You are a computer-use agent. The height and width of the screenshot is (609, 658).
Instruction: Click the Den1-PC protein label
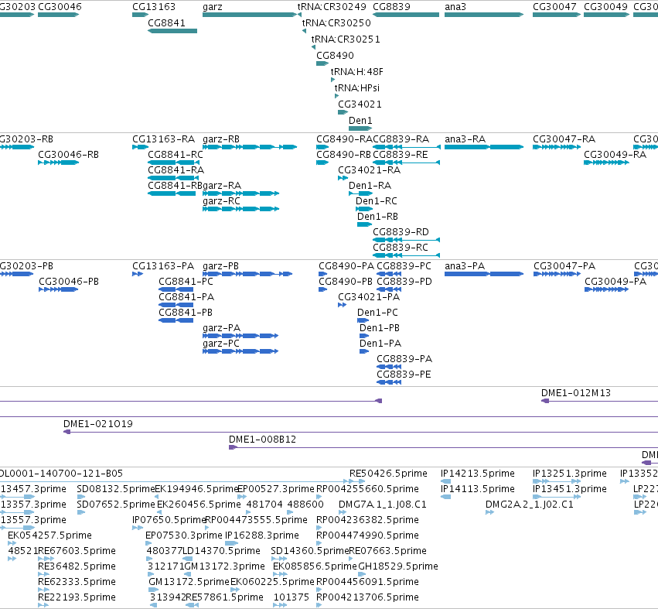(377, 313)
